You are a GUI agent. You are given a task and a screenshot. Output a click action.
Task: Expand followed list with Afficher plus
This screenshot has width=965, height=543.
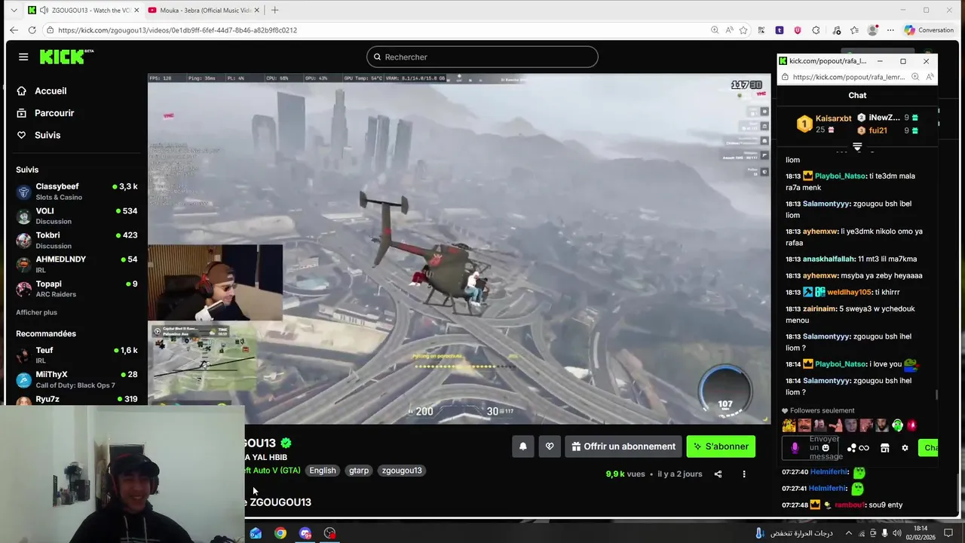click(36, 312)
